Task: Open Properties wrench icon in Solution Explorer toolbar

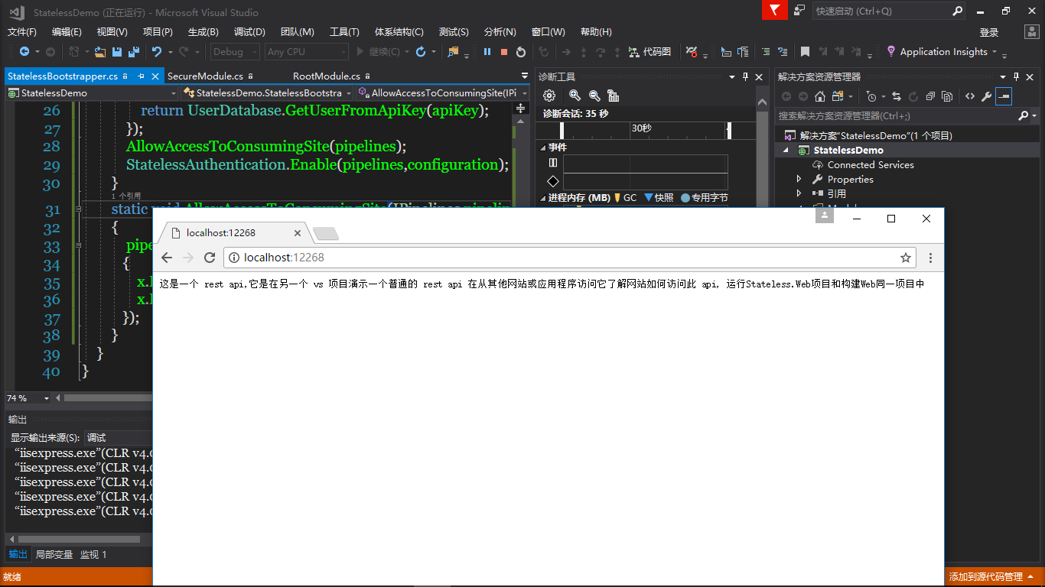Action: pyautogui.click(x=987, y=96)
